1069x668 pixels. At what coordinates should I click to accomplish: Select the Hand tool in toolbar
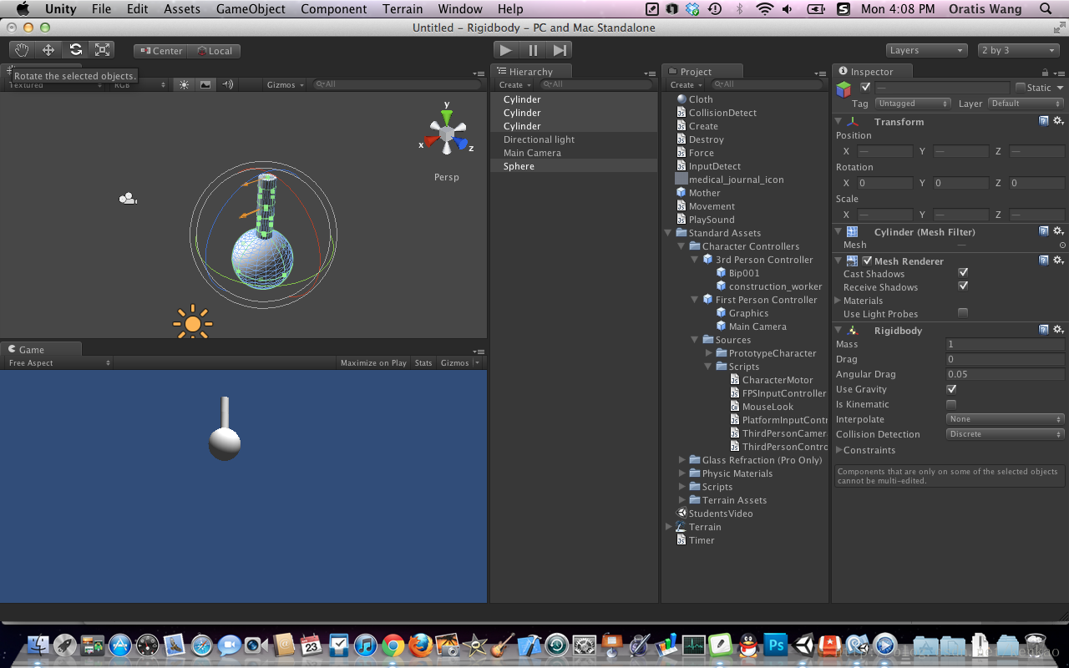(22, 50)
